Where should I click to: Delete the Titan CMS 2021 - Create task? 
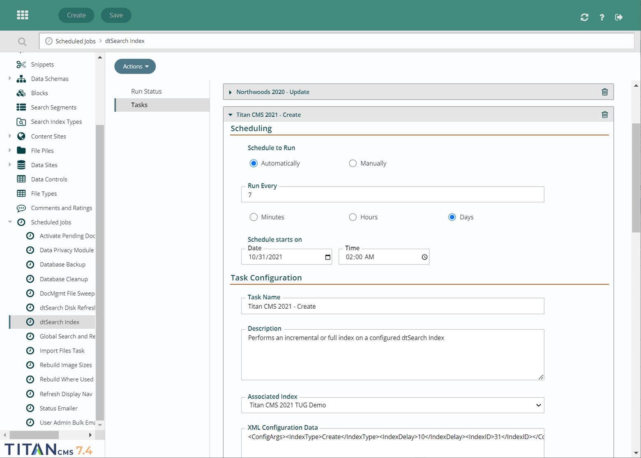coord(605,115)
